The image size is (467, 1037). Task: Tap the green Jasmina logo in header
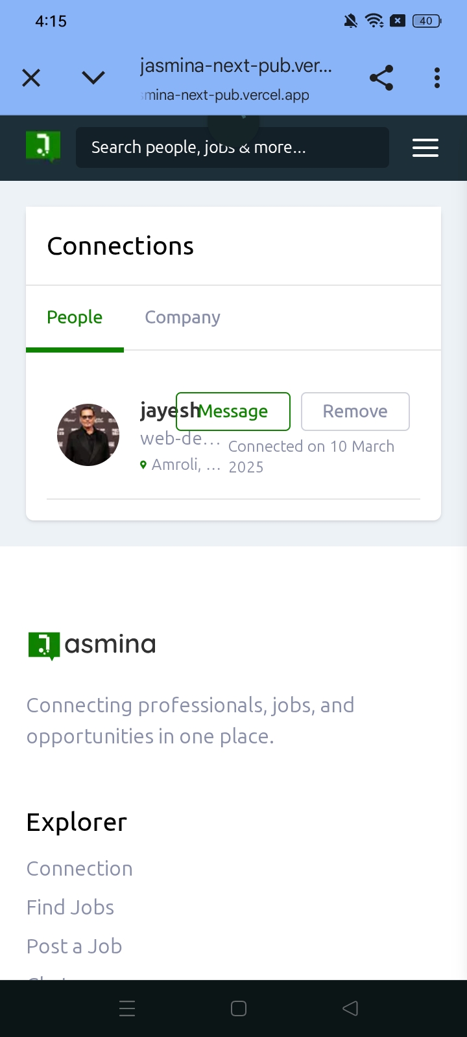[x=43, y=146]
